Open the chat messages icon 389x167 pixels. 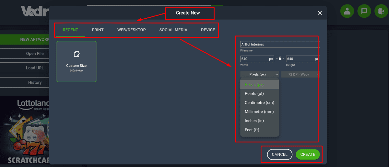coord(364,11)
